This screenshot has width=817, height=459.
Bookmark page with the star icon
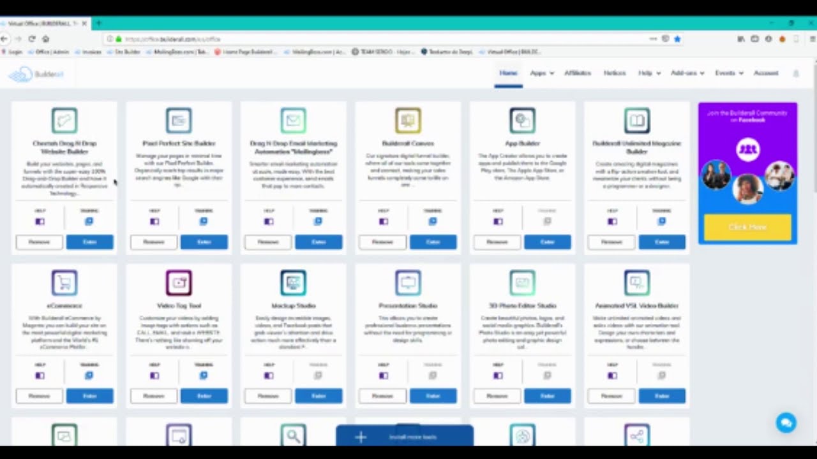pyautogui.click(x=677, y=39)
